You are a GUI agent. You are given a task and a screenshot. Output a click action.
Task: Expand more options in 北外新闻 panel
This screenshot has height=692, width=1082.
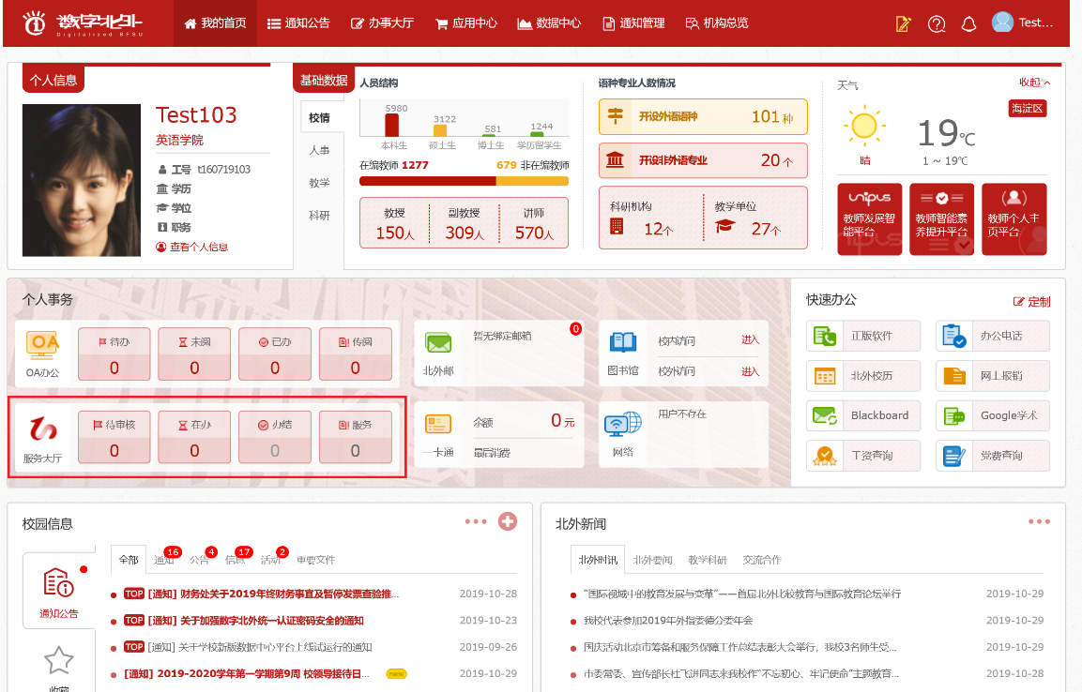coord(1039,521)
